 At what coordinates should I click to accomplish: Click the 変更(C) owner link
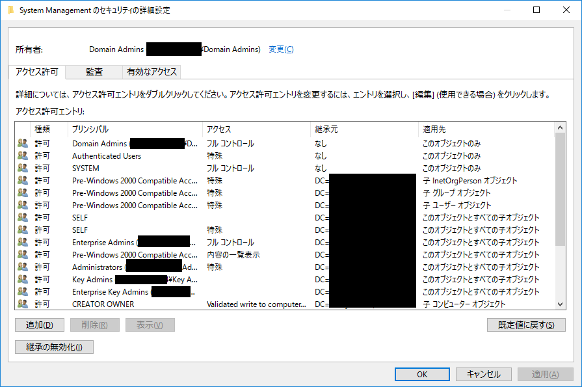(281, 49)
